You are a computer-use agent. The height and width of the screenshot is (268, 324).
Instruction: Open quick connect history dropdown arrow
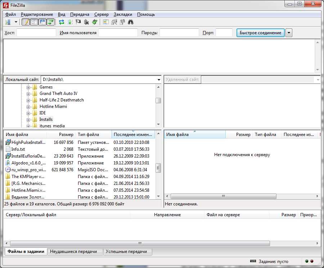coord(289,33)
